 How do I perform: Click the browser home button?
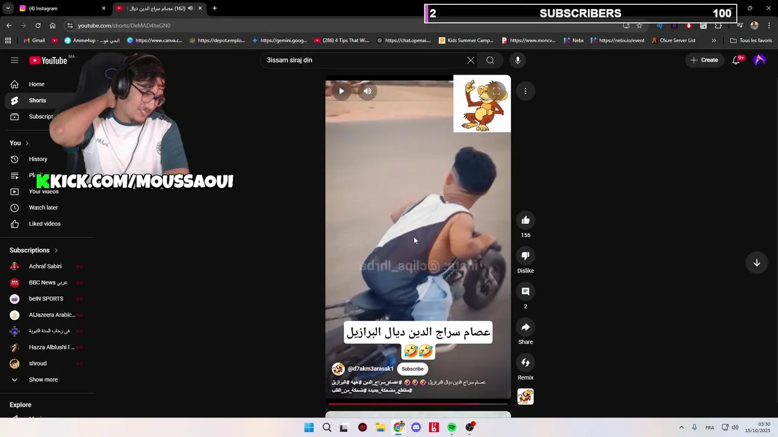52,25
